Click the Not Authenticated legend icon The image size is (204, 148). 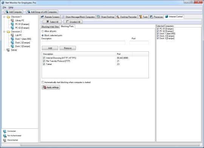[5, 136]
